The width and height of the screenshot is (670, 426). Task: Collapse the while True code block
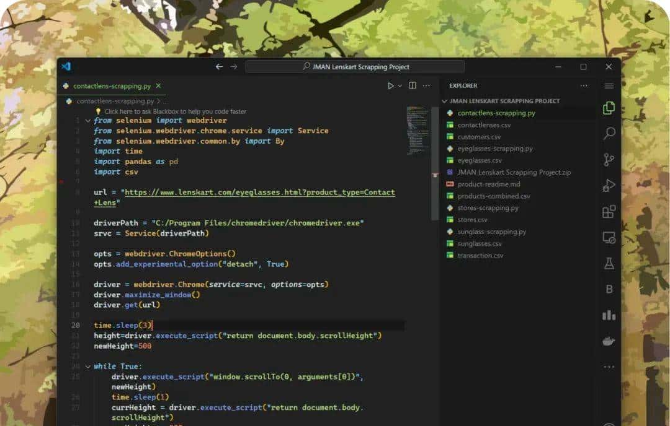pyautogui.click(x=87, y=366)
